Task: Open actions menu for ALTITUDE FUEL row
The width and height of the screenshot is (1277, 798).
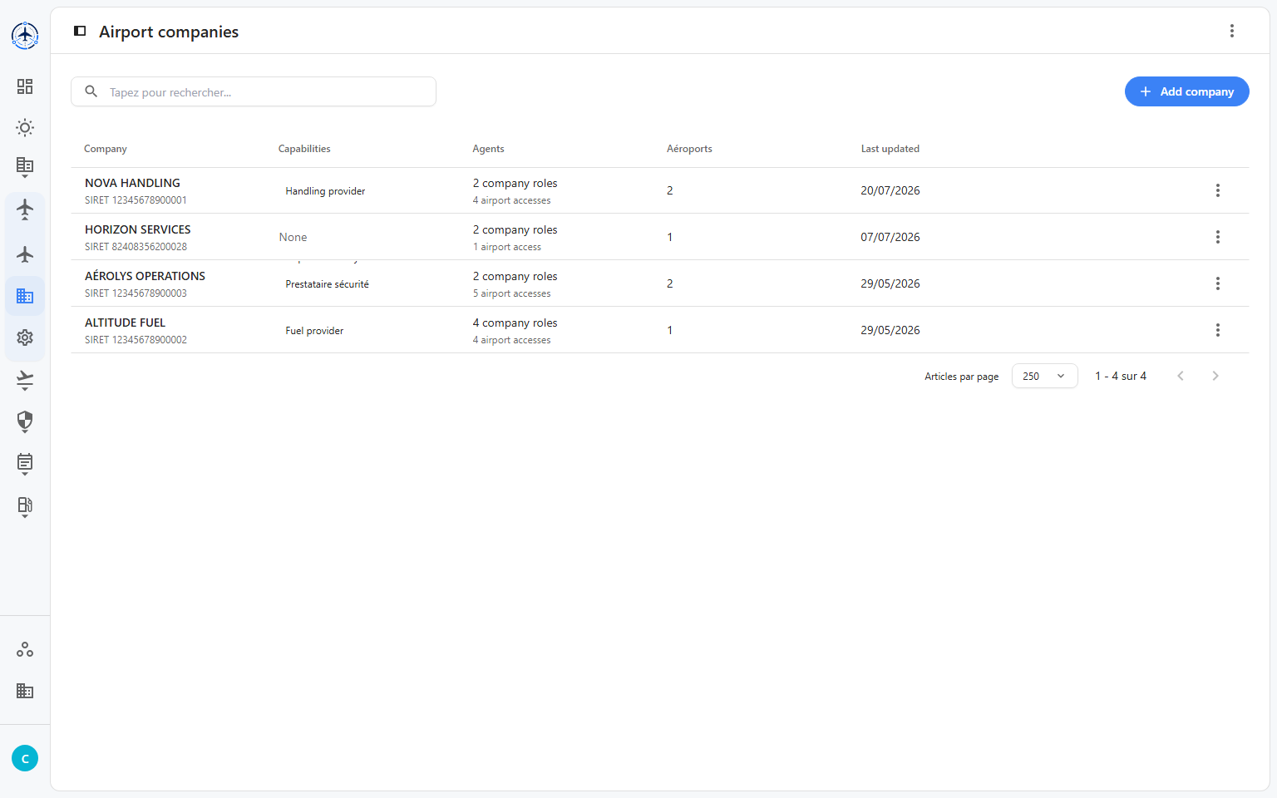Action: 1218,330
